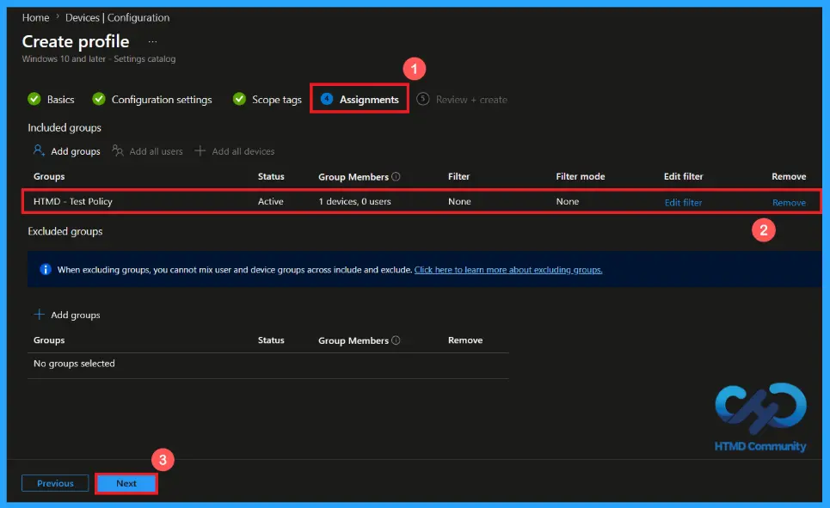Image resolution: width=830 pixels, height=508 pixels.
Task: Go to the Basics step
Action: click(x=60, y=100)
